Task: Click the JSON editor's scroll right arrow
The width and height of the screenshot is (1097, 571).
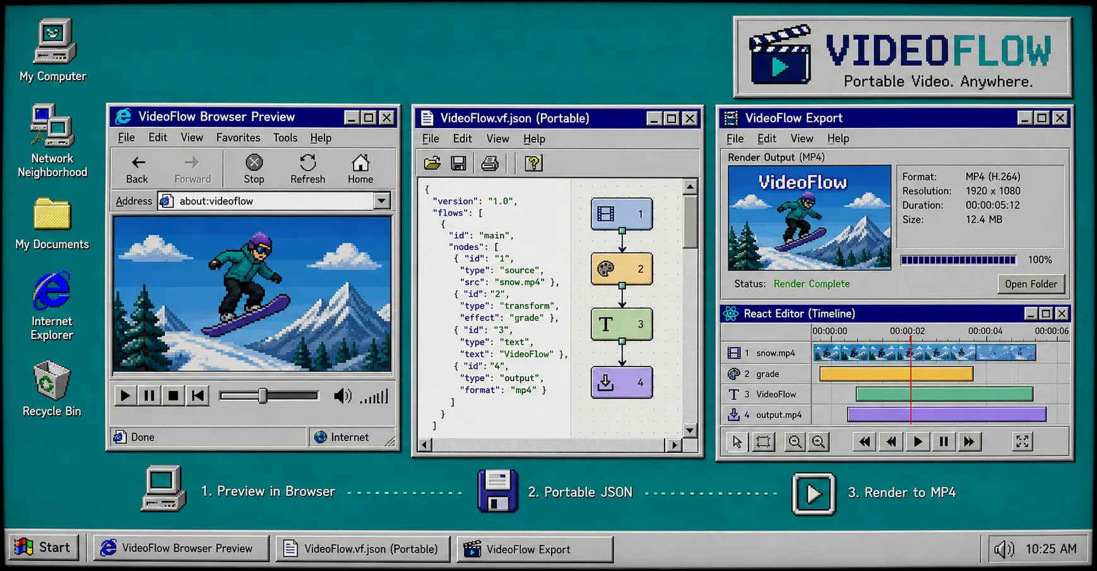Action: pyautogui.click(x=675, y=445)
